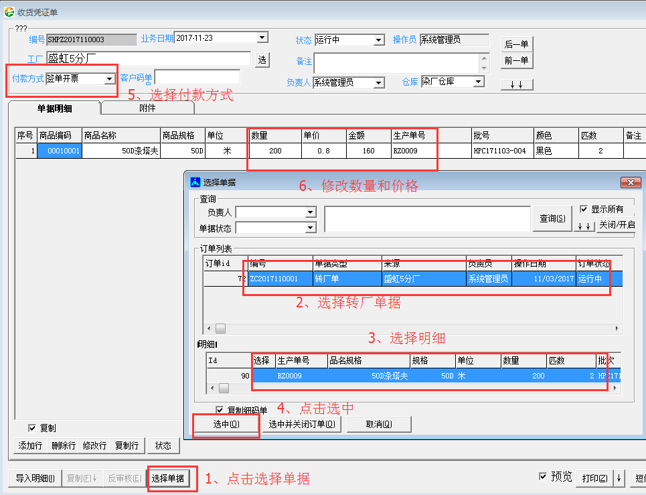This screenshot has height=495, width=646.
Task: Open the 打印 options arrow button
Action: (x=619, y=478)
